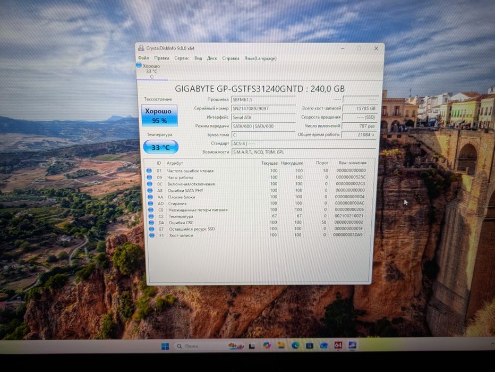
Task: Click status icon for Температура attribute row
Action: [x=151, y=216]
